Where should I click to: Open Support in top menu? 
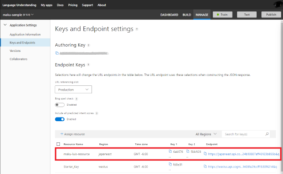coord(87,5)
